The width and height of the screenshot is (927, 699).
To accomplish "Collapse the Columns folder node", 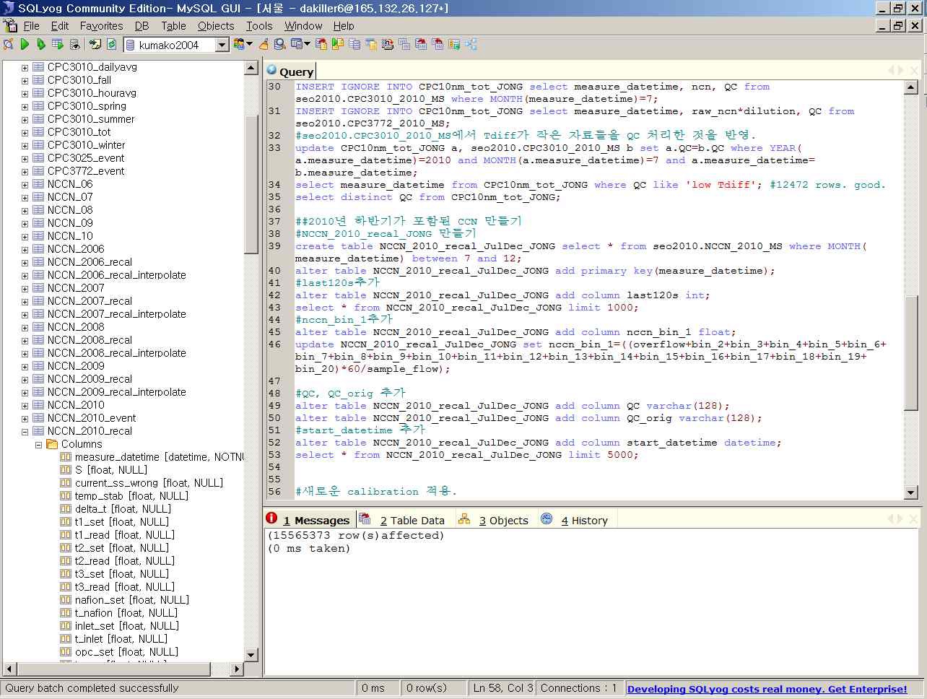I will click(x=38, y=444).
